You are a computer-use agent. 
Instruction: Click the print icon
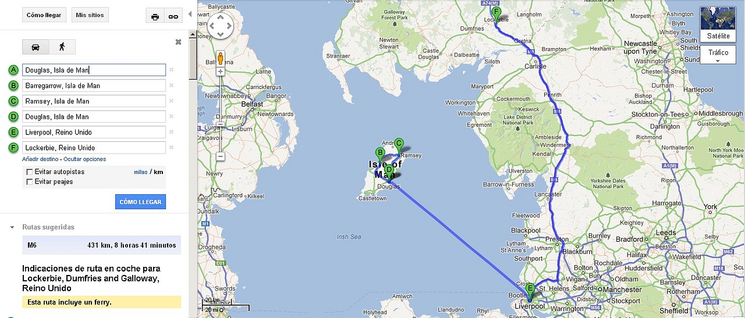coord(155,16)
